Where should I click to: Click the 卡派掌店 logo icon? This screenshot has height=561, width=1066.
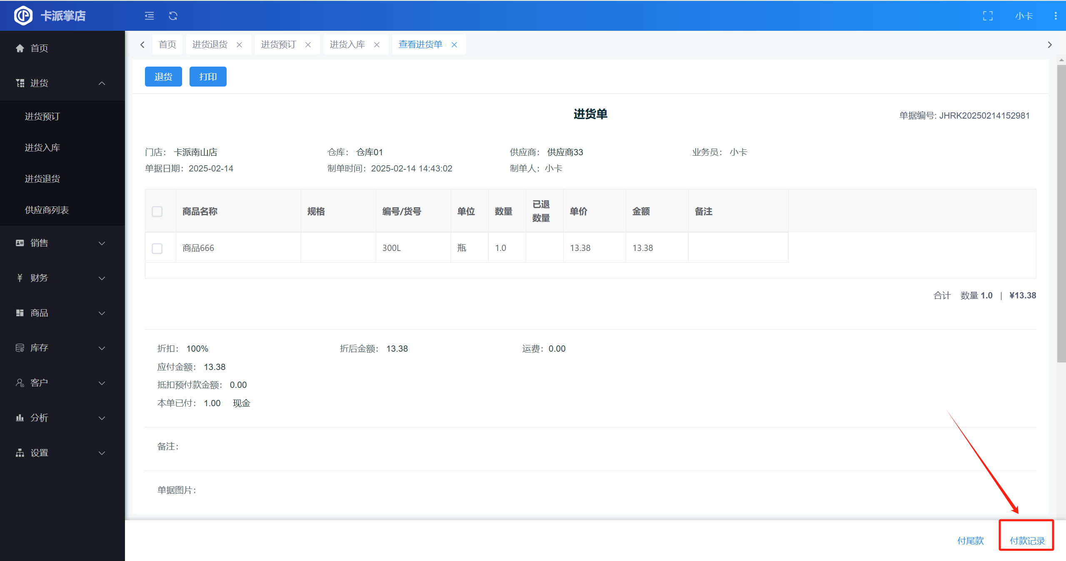click(23, 16)
